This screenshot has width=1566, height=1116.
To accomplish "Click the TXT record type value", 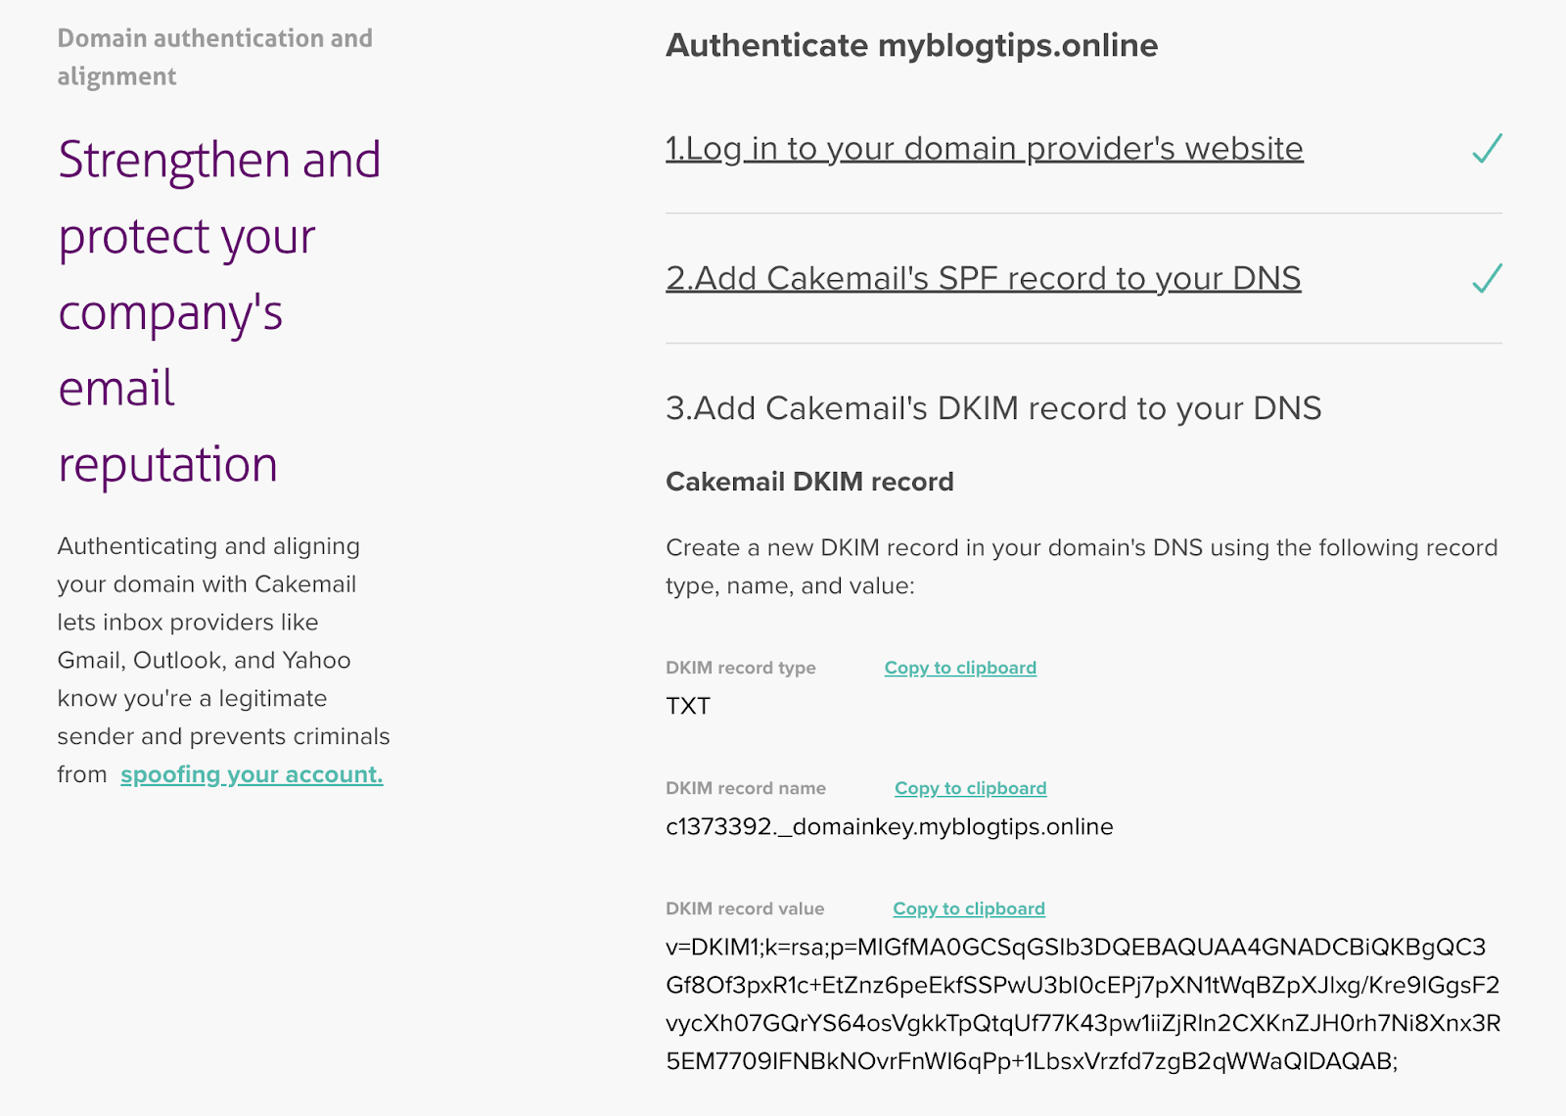I will coord(688,706).
